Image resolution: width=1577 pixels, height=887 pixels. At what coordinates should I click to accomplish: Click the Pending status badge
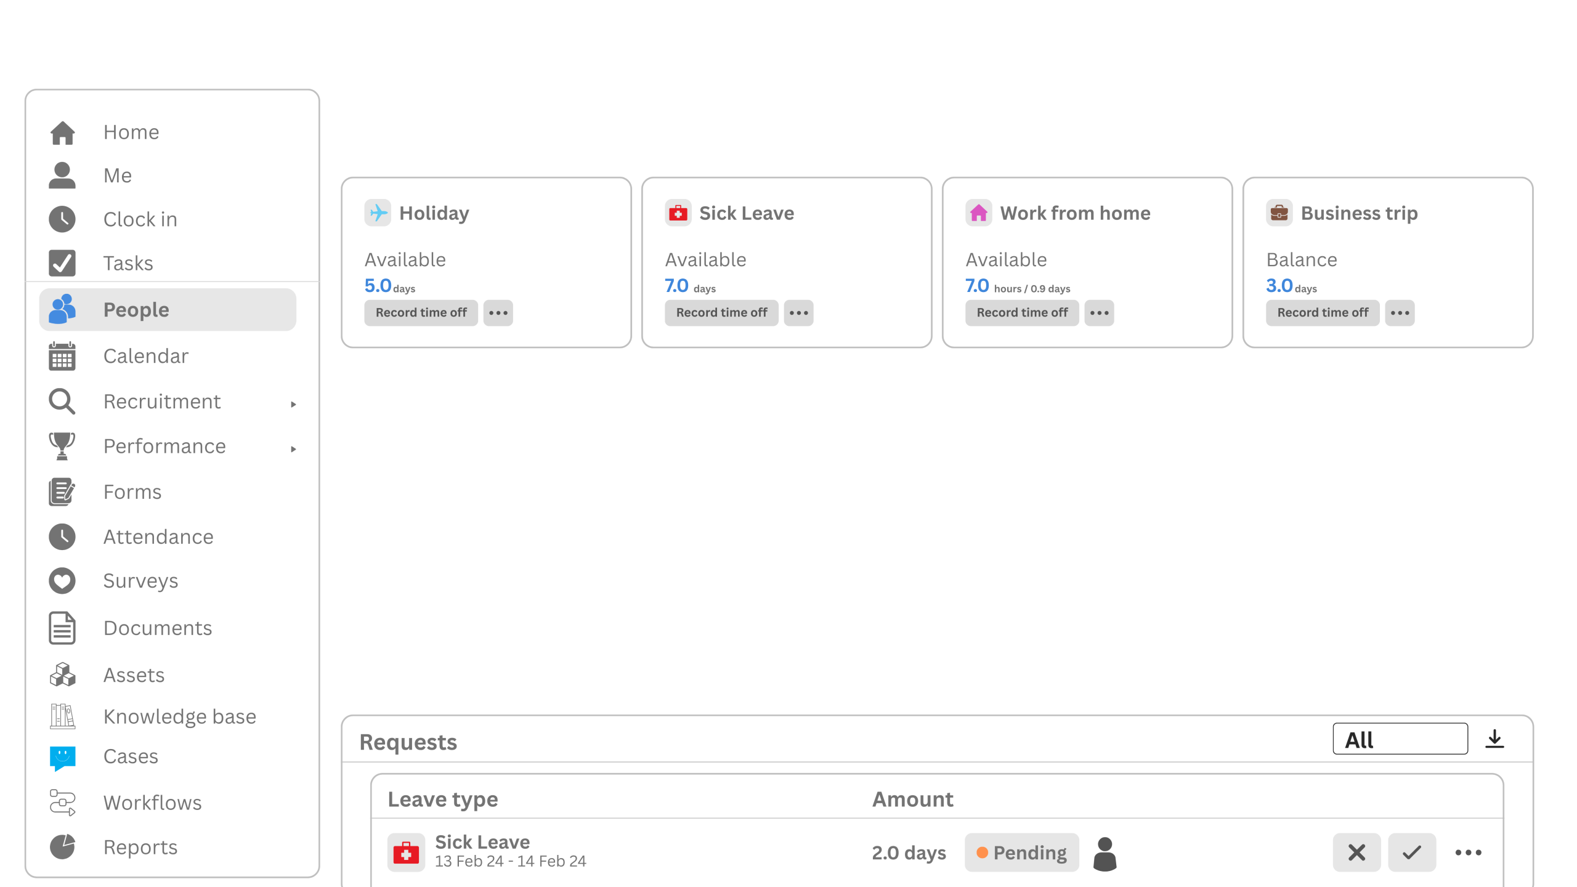pyautogui.click(x=1022, y=853)
